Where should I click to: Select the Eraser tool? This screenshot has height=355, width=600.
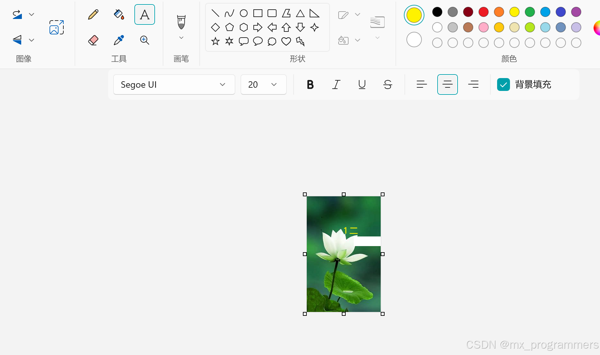click(93, 40)
